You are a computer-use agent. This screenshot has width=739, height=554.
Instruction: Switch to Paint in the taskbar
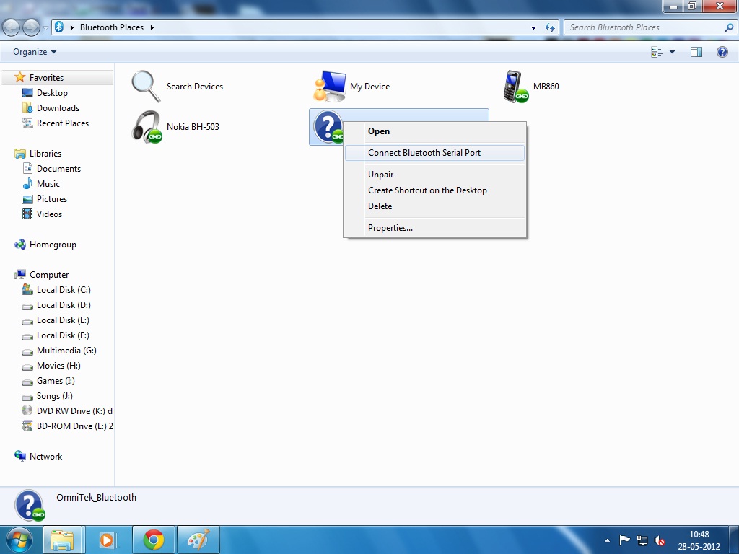tap(198, 540)
